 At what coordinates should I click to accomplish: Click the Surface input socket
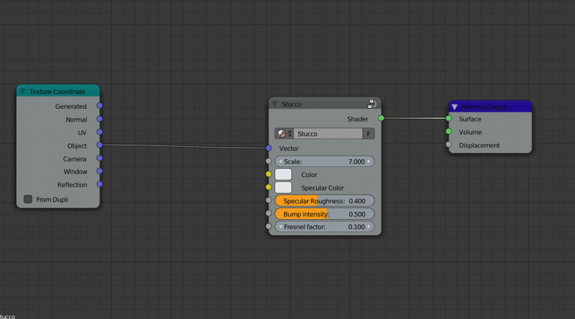(449, 118)
